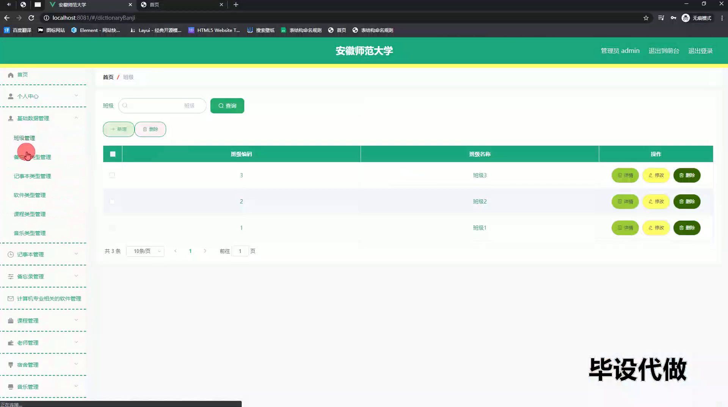The width and height of the screenshot is (728, 407).
Task: Open the browser three-dot menu
Action: pyautogui.click(x=722, y=18)
